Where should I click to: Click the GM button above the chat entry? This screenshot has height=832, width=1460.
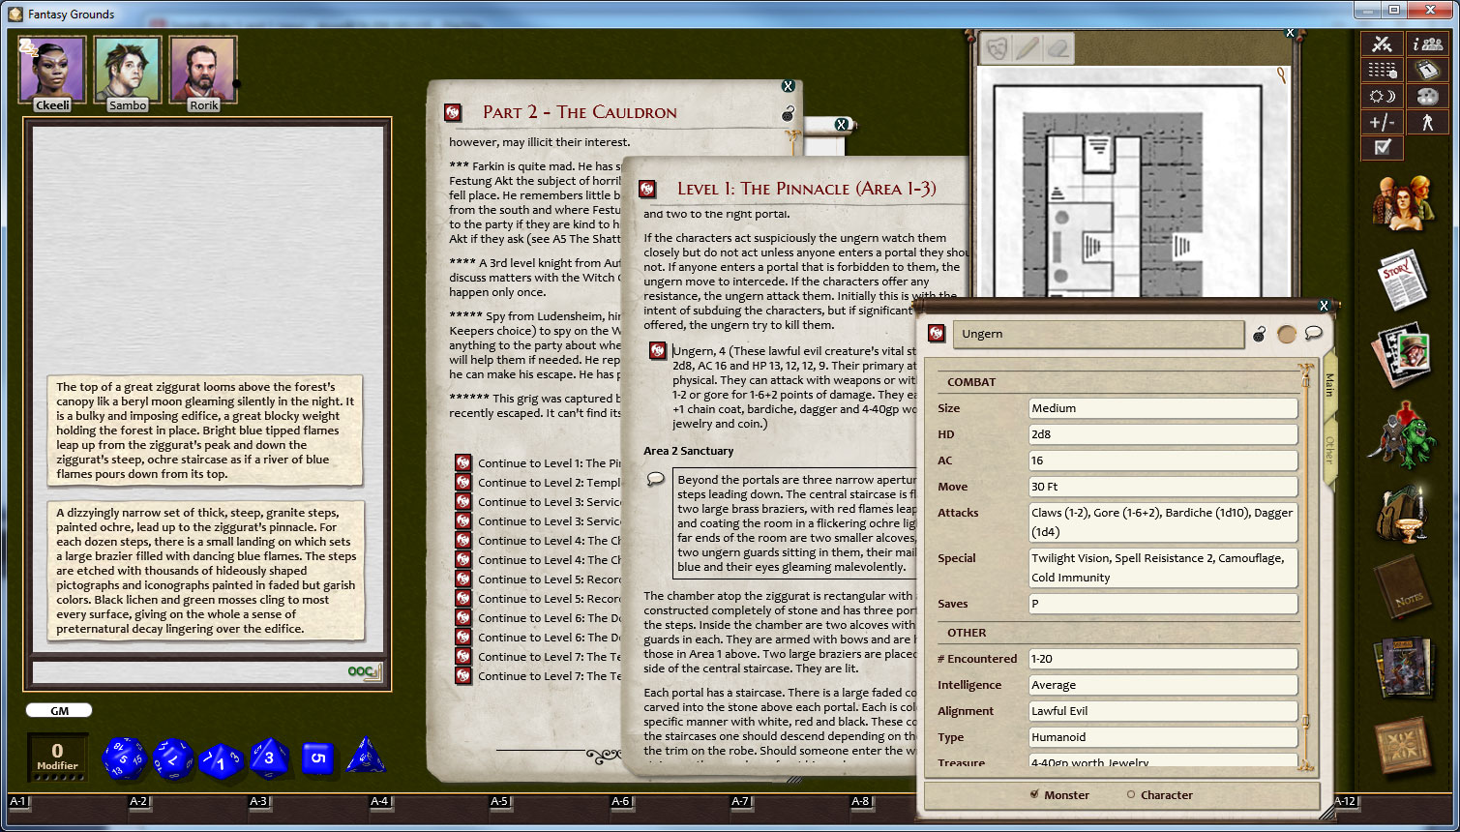pos(58,710)
